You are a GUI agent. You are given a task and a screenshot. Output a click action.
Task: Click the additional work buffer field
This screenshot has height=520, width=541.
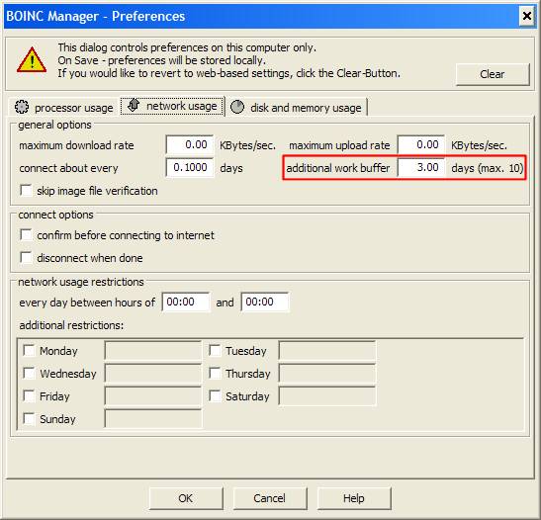421,168
